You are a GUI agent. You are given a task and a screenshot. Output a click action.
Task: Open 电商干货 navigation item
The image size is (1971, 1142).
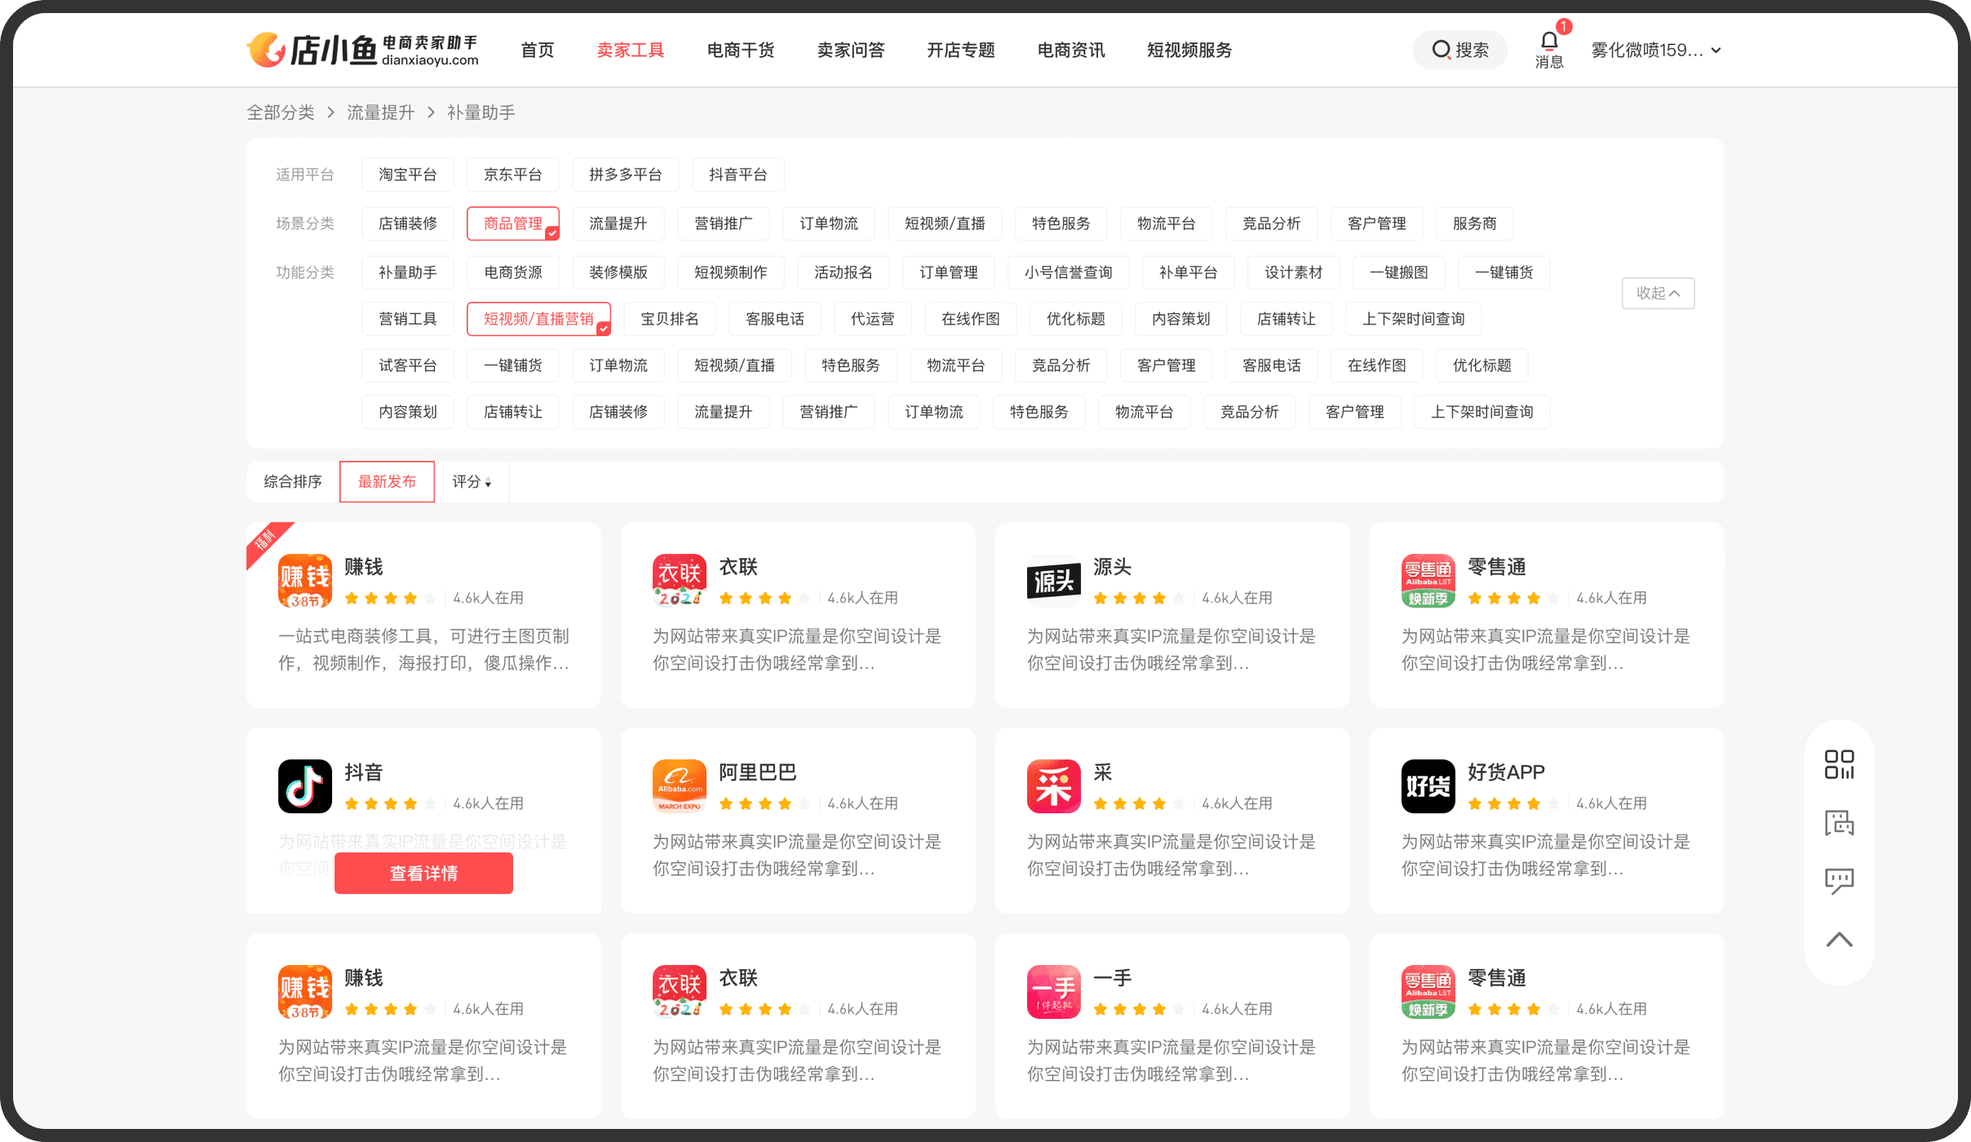pyautogui.click(x=741, y=50)
